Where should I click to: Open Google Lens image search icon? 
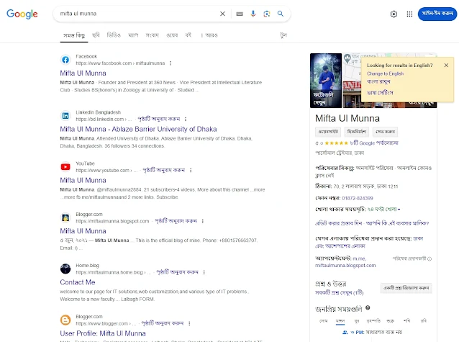click(267, 14)
